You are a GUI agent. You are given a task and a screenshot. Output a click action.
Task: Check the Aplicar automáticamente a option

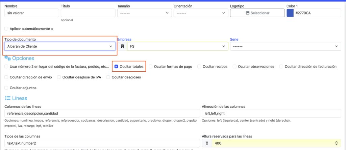coord(7,29)
